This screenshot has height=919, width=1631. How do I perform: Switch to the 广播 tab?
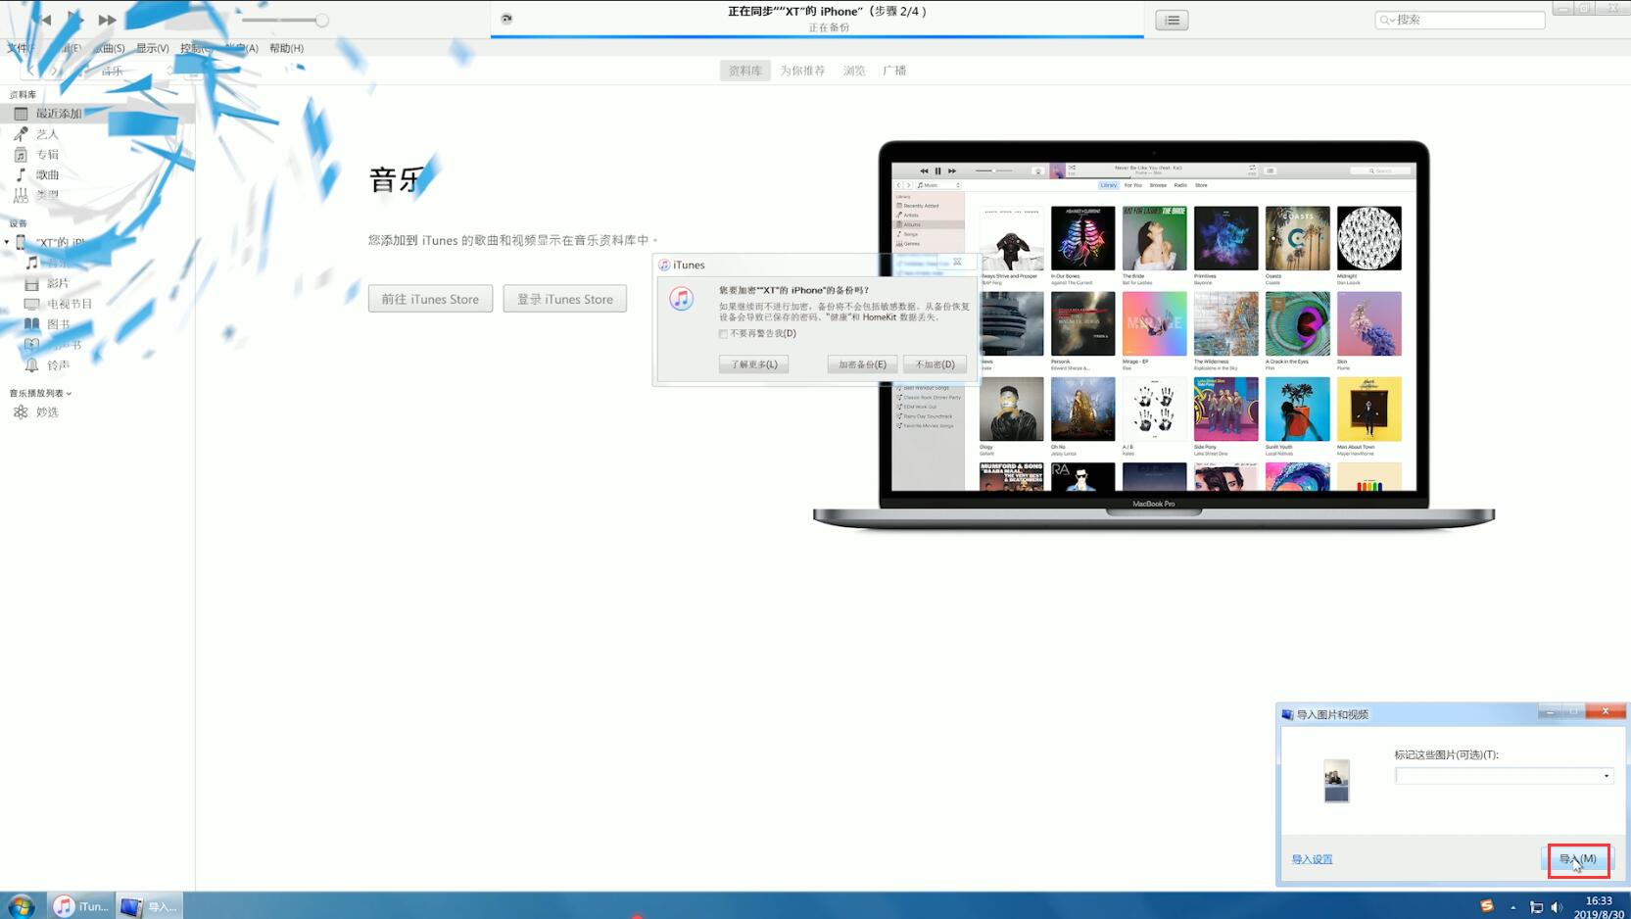(x=894, y=71)
